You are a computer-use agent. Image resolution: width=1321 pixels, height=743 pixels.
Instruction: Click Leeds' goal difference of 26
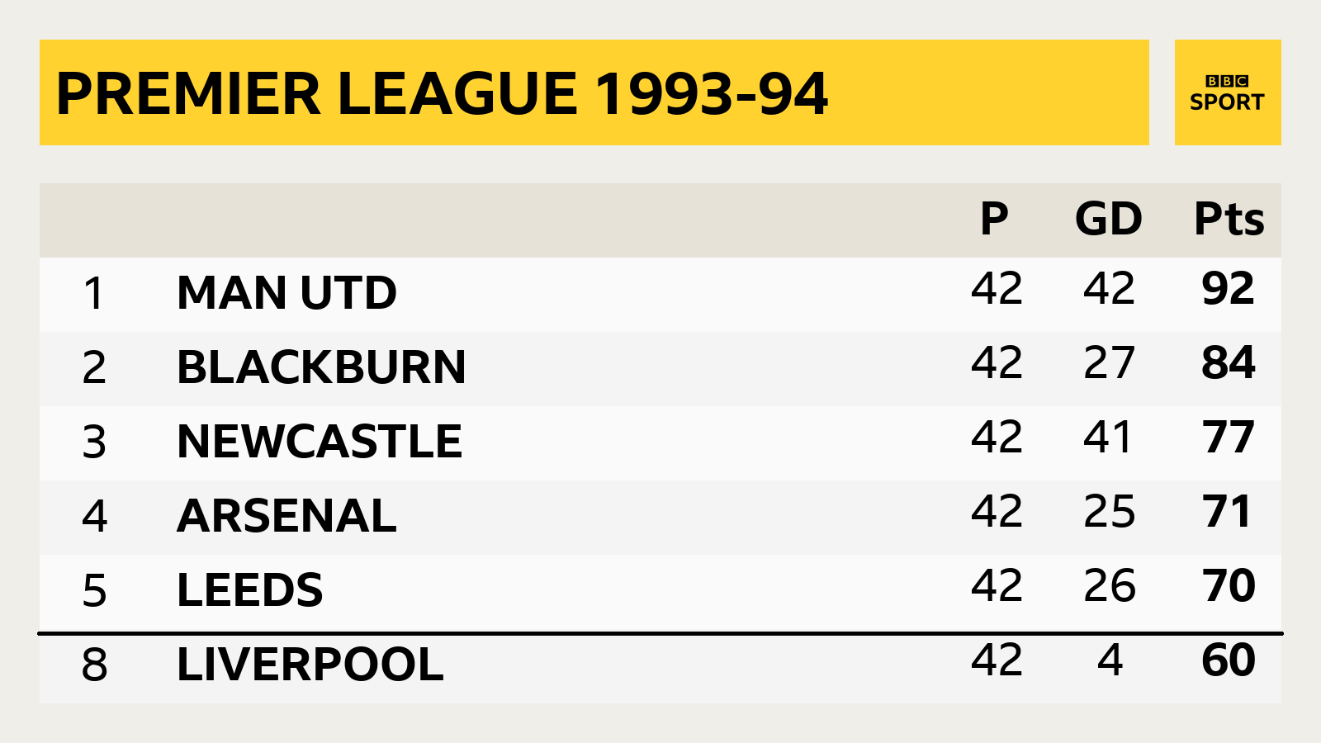pos(1110,586)
